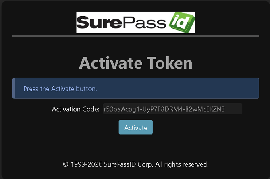Click the SurePass wordmark in the logo
270x179 pixels.
point(121,23)
